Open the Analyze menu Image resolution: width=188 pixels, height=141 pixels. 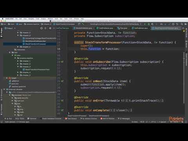43,19
